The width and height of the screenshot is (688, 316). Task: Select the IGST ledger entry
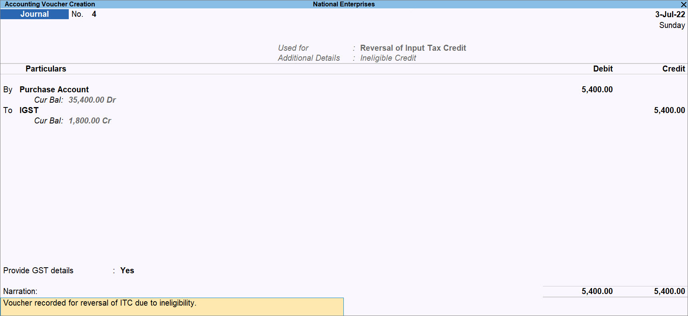[29, 110]
